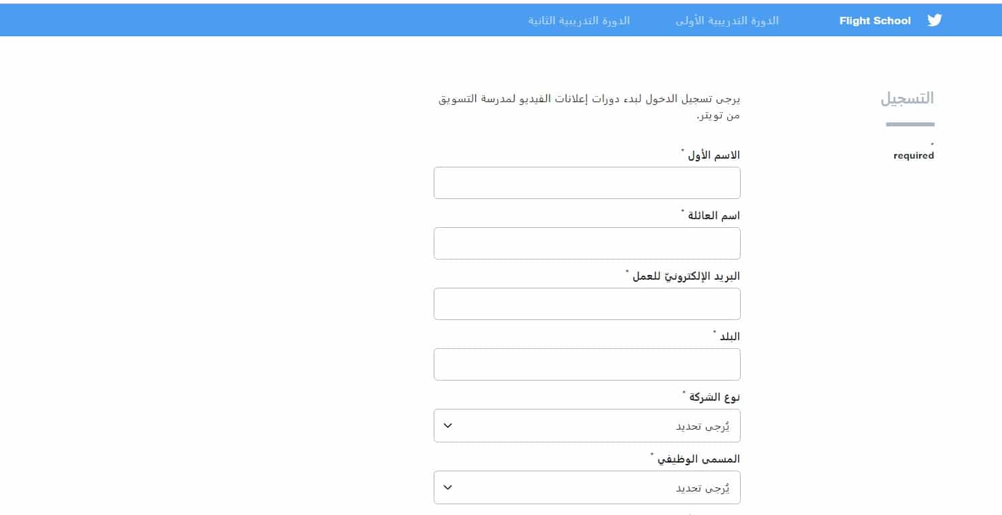Go to الدورة التدريبية الأولى tab
The image size is (1002, 515).
727,21
